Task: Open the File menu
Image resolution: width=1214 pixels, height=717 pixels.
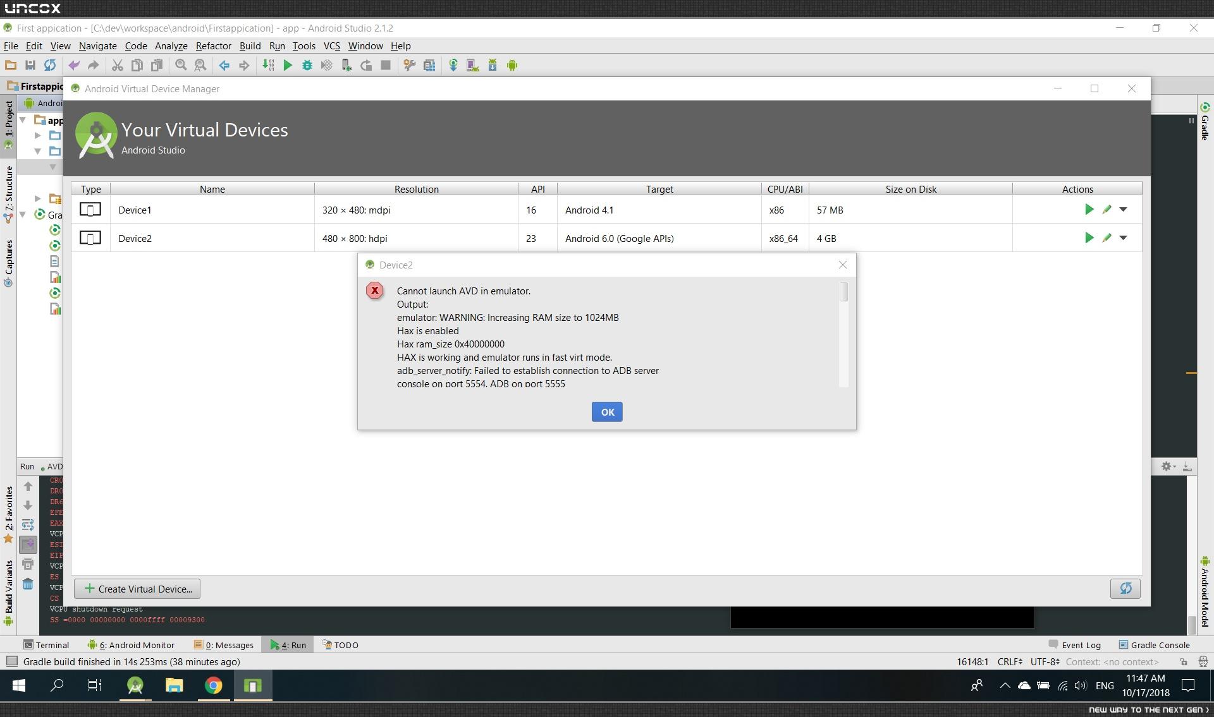Action: coord(11,45)
